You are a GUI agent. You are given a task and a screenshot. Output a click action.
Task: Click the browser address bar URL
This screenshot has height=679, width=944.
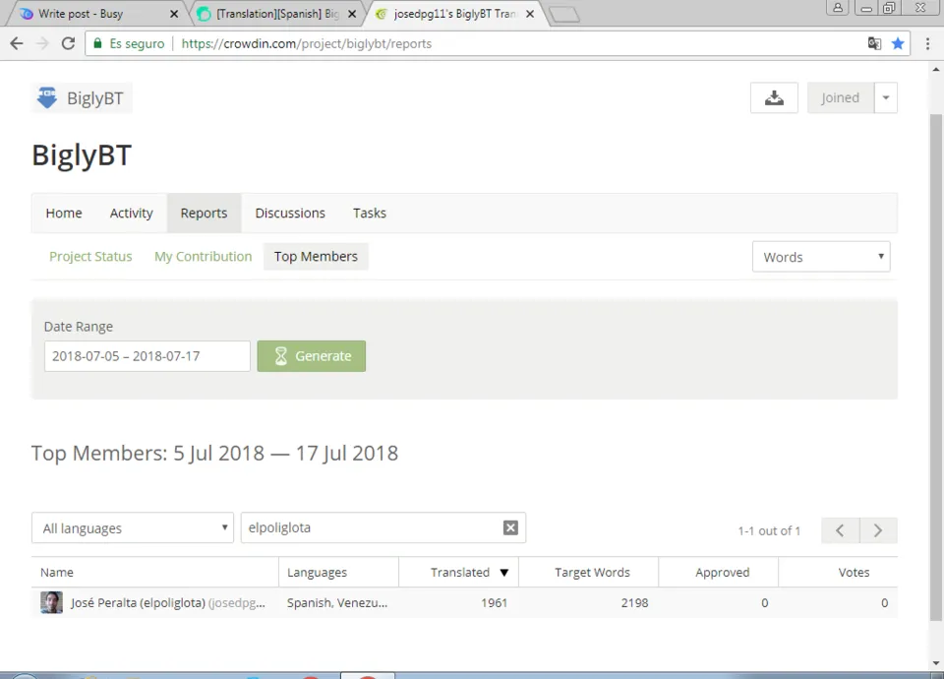307,43
